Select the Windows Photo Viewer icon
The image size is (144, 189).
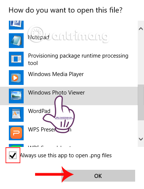[16, 96]
